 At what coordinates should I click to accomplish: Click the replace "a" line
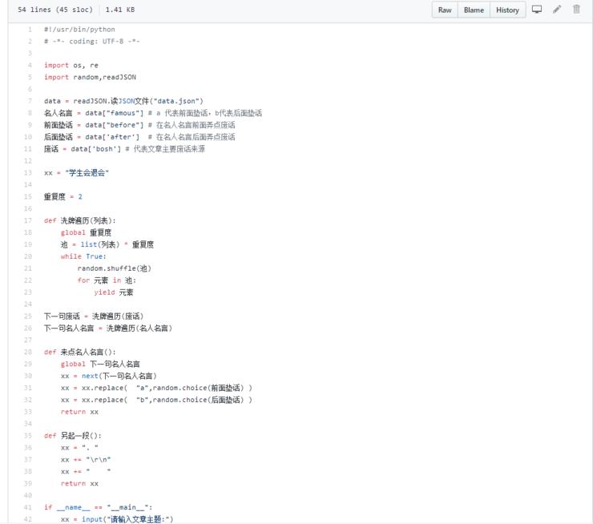coord(156,388)
